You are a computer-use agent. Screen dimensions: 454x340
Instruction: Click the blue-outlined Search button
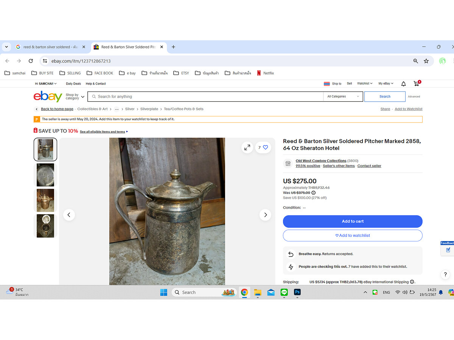[x=385, y=96]
